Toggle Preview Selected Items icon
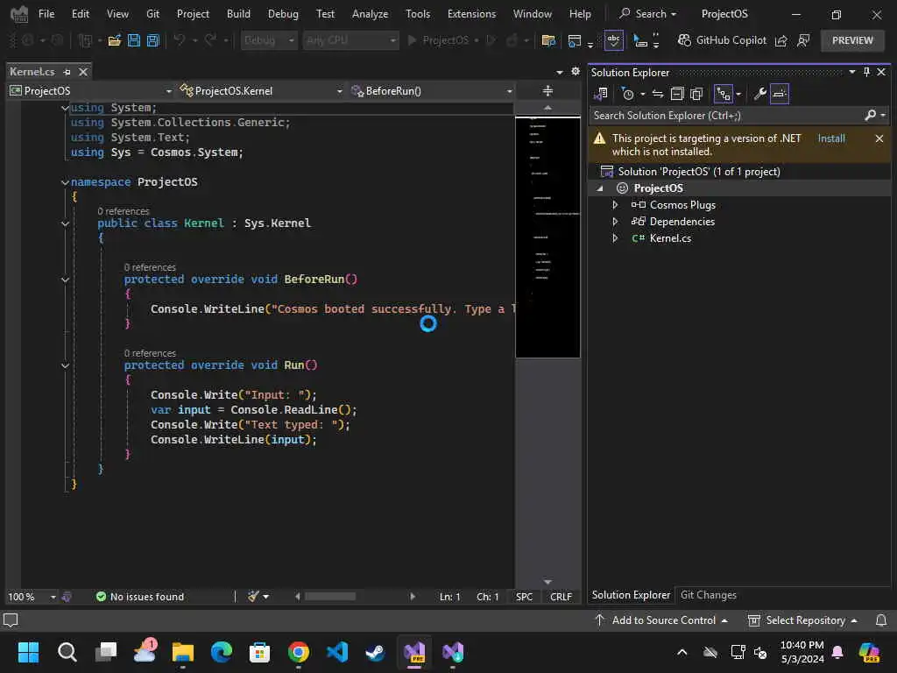Viewport: 897px width, 673px height. pyautogui.click(x=780, y=94)
